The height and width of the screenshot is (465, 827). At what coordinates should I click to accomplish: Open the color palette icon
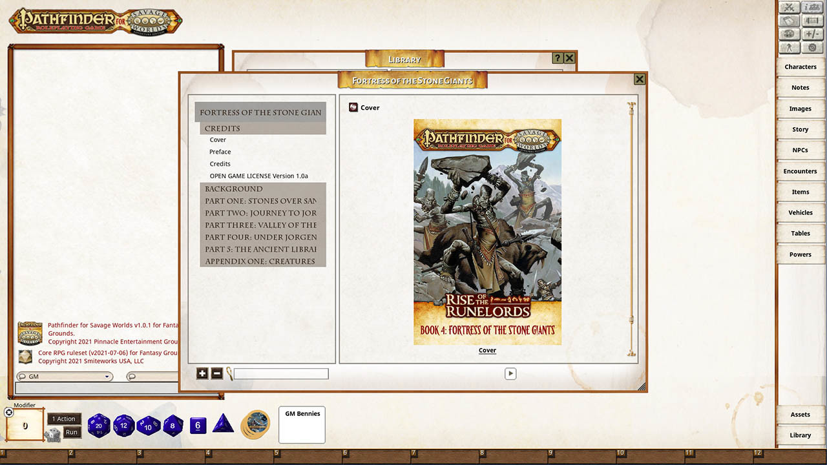click(x=789, y=34)
